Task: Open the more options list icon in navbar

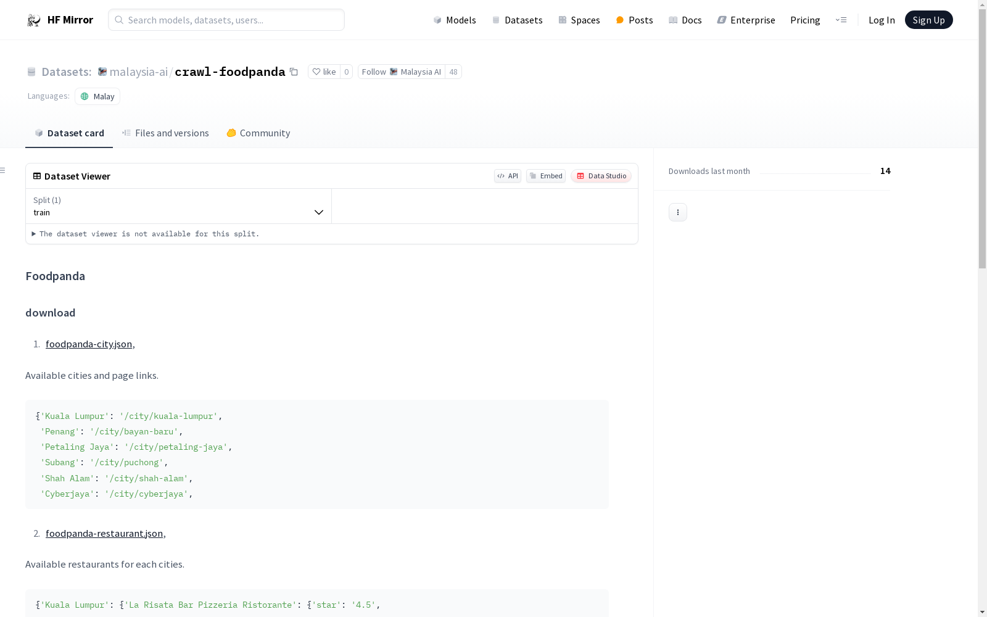Action: [841, 20]
